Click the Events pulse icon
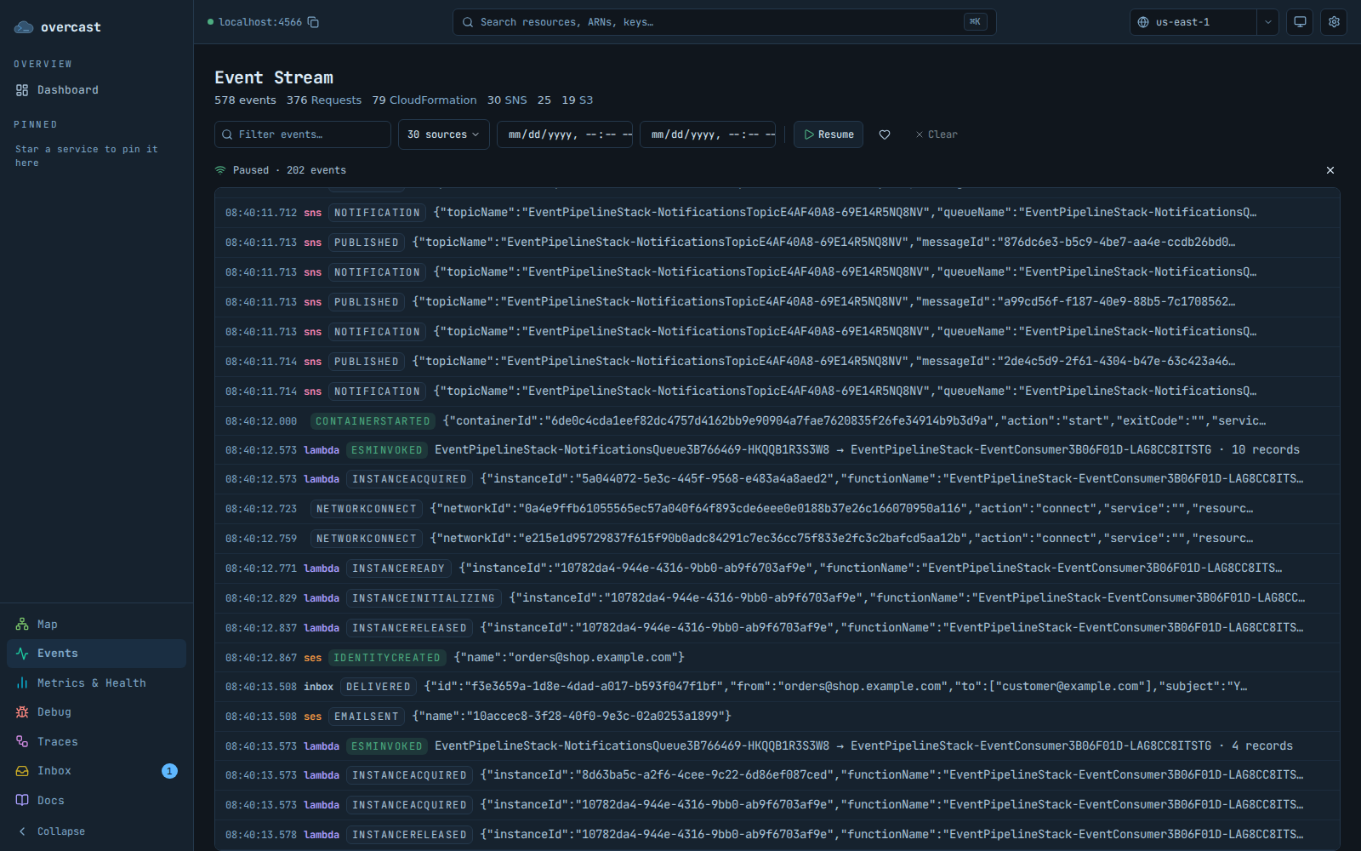This screenshot has width=1361, height=851. tap(22, 654)
